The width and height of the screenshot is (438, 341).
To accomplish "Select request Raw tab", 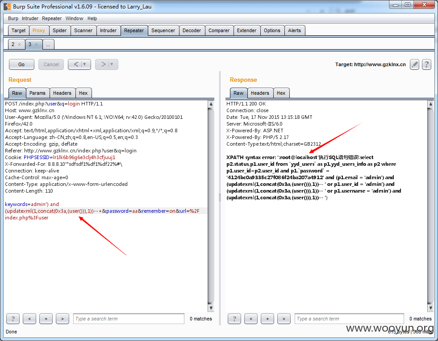I will pos(17,93).
